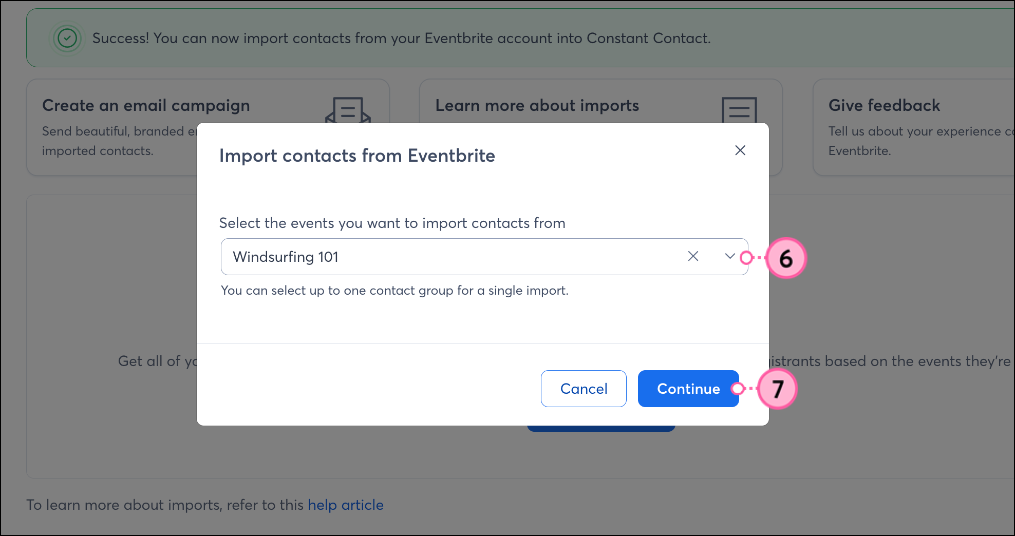Close the Import contacts dialog with X
Viewport: 1015px width, 536px height.
[740, 150]
